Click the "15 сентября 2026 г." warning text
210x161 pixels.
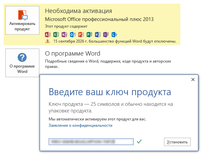tap(115, 41)
